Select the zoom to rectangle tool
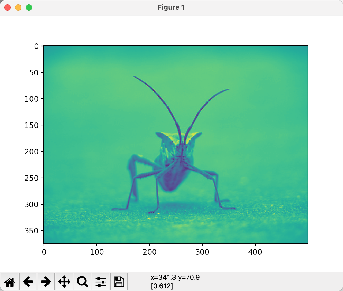Screen dimensions: 343x291 83,281
